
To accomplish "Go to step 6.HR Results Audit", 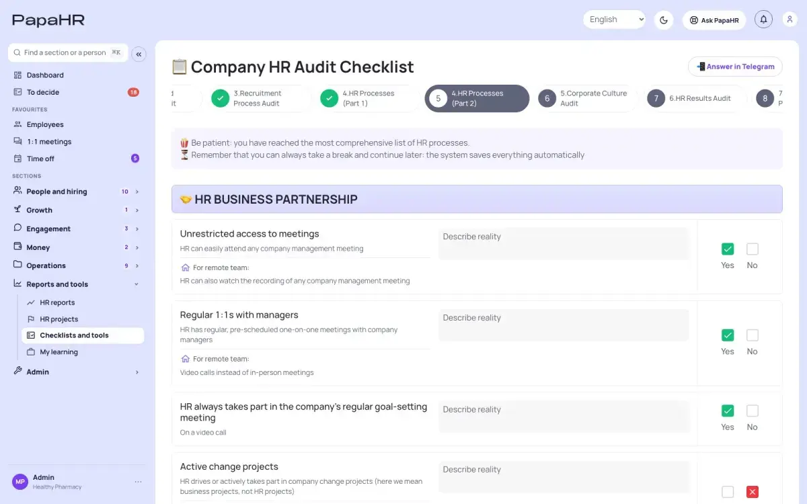I will click(695, 98).
